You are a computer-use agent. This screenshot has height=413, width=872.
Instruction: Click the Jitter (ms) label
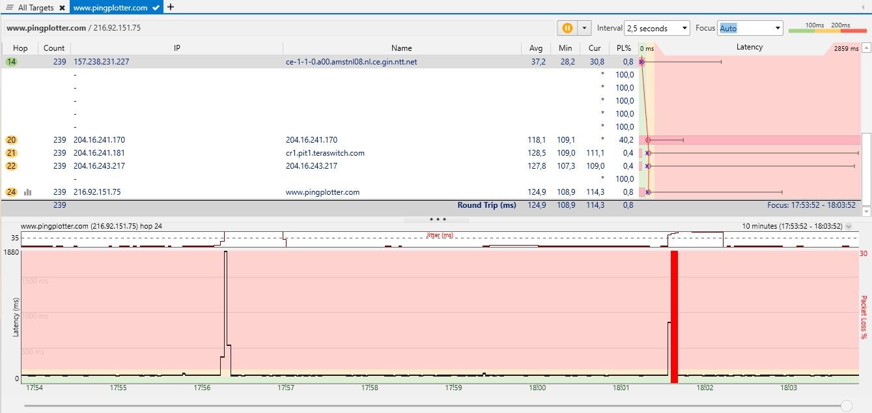pyautogui.click(x=440, y=235)
